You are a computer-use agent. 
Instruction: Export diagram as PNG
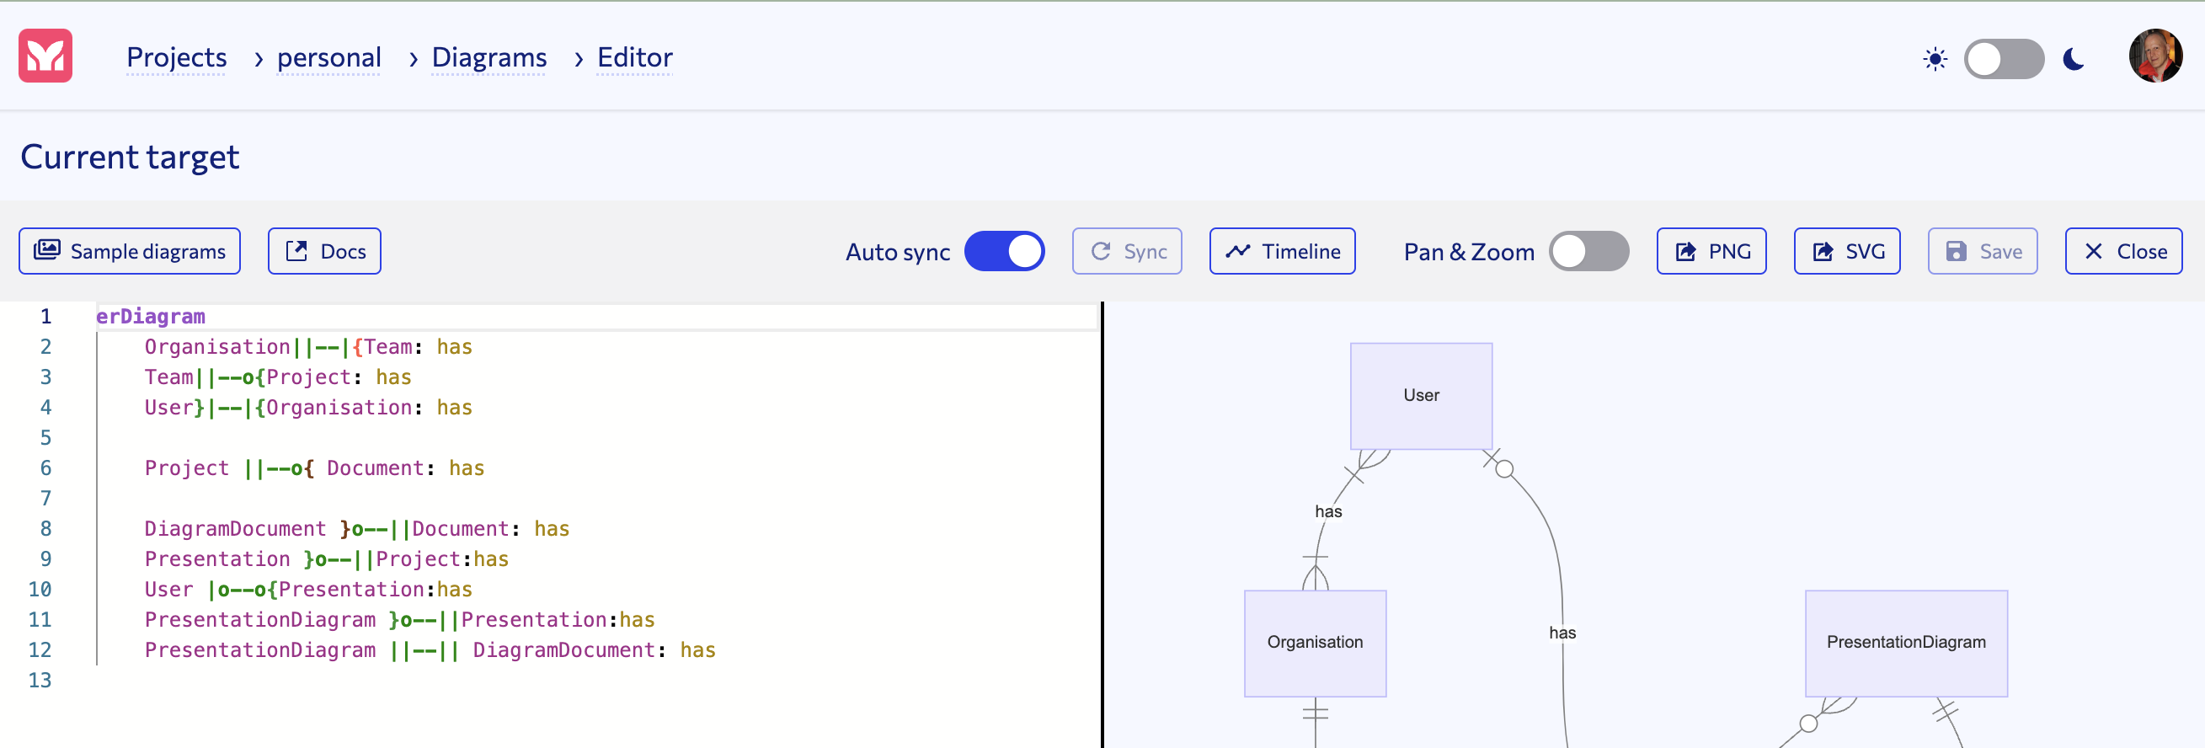coord(1711,251)
